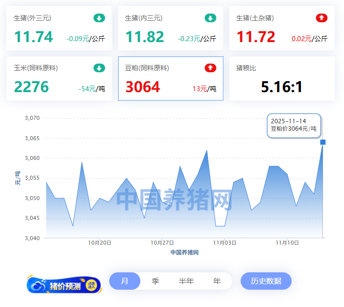Switch chart to 年 range
The image size is (344, 307).
[x=217, y=281]
